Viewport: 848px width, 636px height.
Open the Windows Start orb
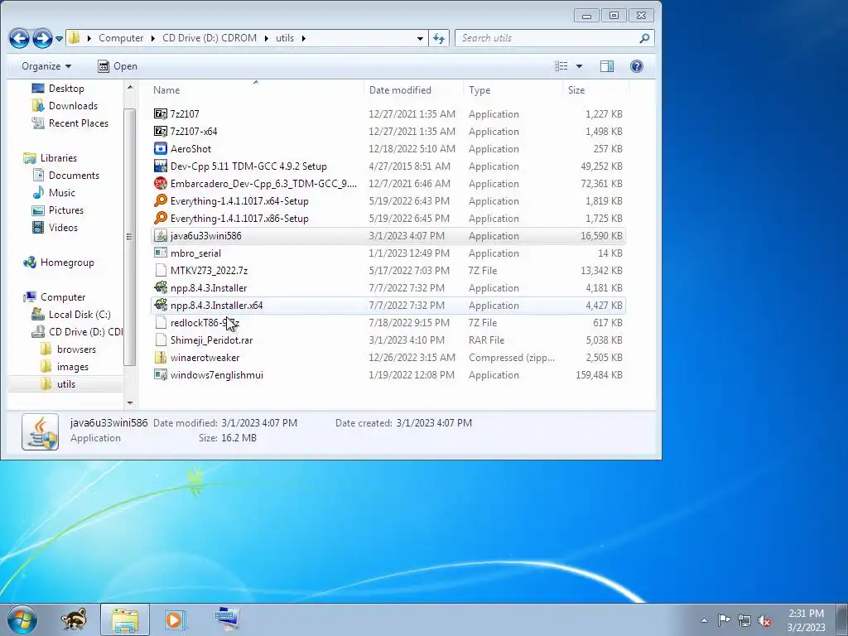22,619
